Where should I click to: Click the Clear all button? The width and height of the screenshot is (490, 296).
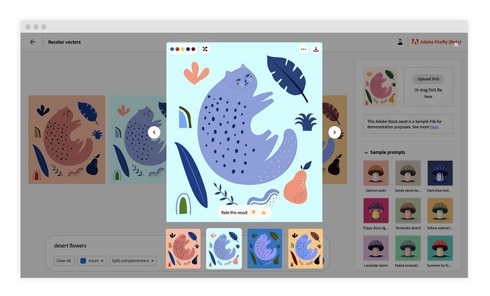tap(64, 261)
